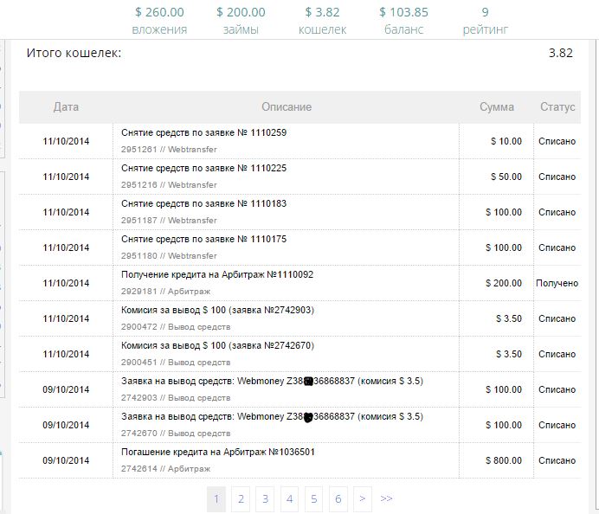
Task: Go to pagination page 2
Action: (x=241, y=498)
